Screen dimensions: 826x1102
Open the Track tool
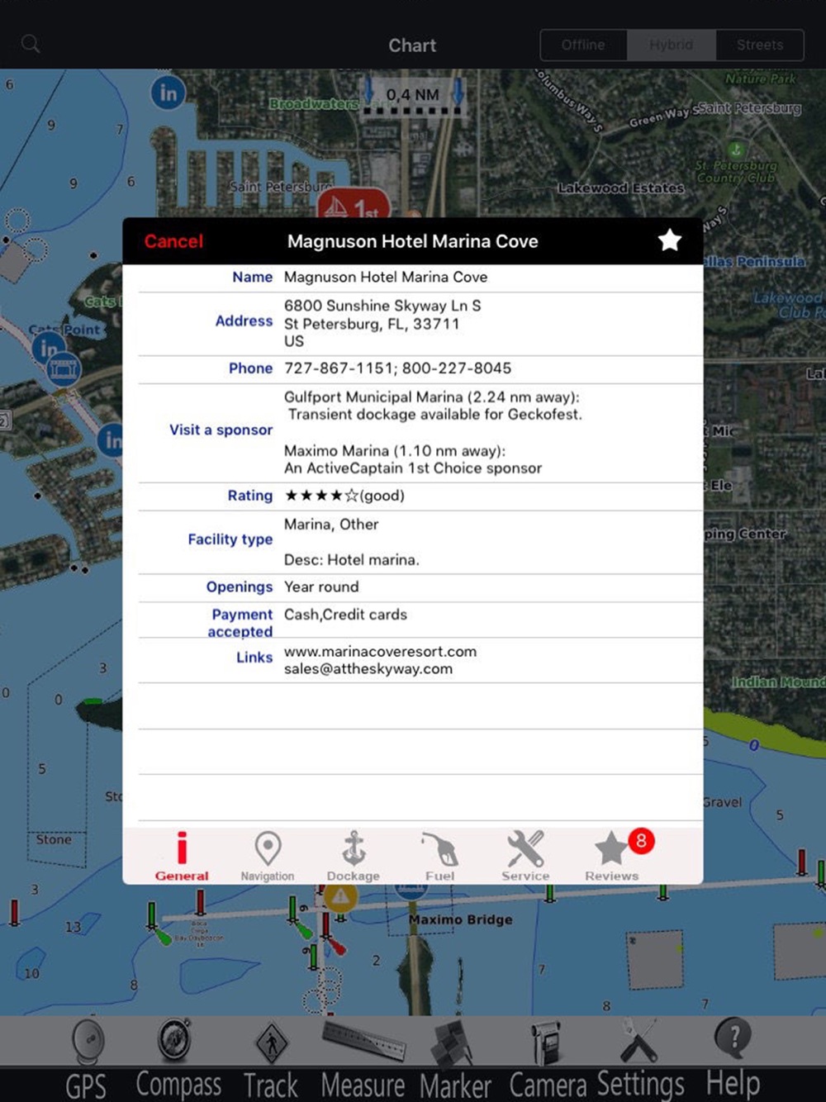point(271,1061)
